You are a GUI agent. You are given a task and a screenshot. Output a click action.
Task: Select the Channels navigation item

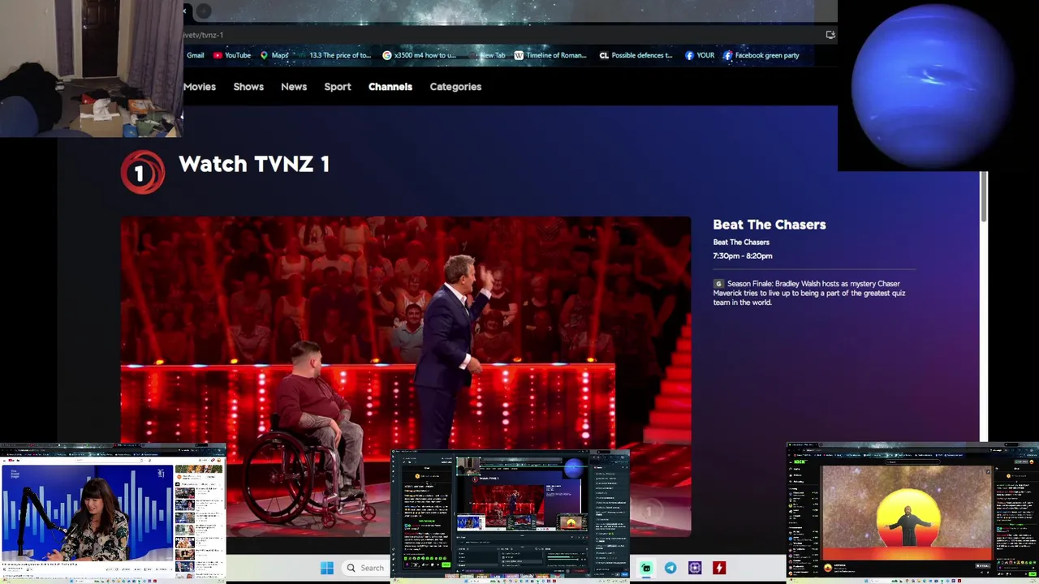pyautogui.click(x=390, y=87)
